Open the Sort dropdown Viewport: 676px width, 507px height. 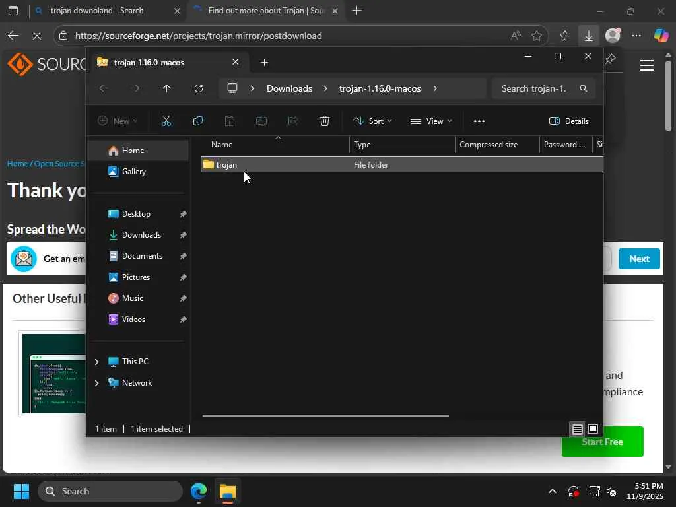(x=372, y=121)
